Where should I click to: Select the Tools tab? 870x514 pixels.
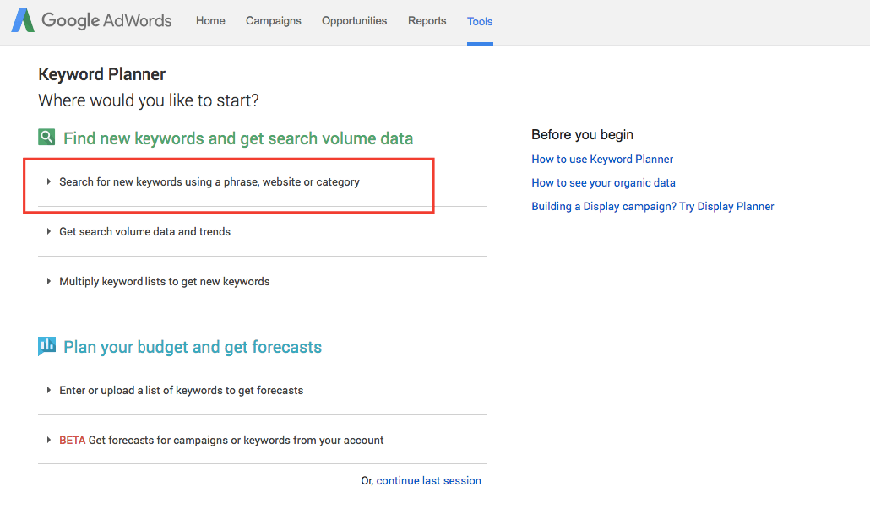pos(480,22)
